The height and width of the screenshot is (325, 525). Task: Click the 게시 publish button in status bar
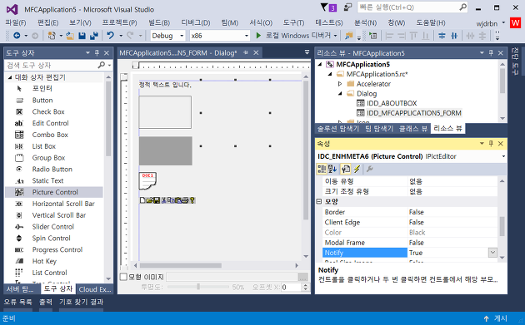tap(496, 318)
